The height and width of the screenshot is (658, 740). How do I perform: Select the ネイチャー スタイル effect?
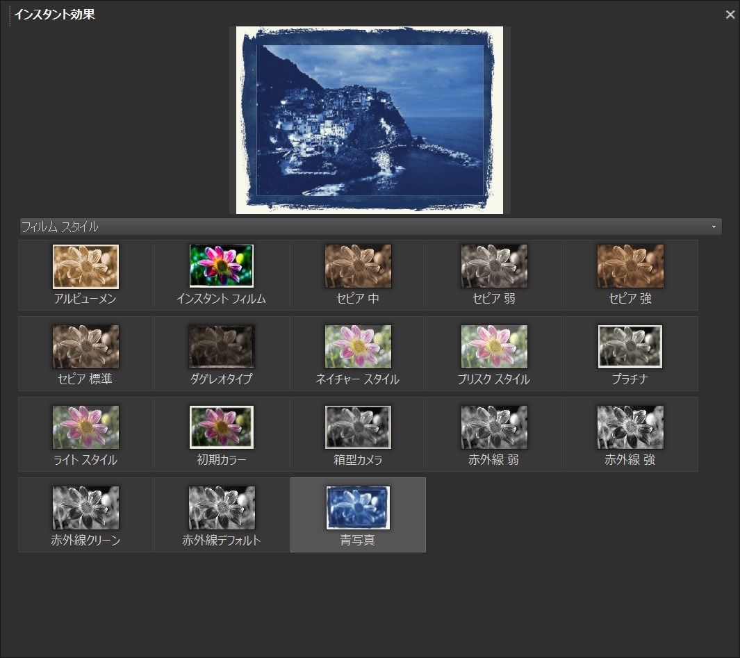[x=358, y=354]
